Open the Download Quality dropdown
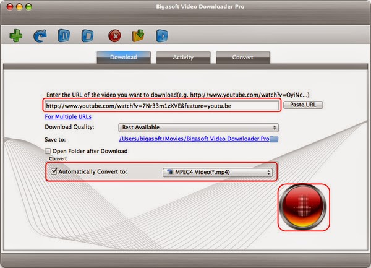 click(198, 128)
